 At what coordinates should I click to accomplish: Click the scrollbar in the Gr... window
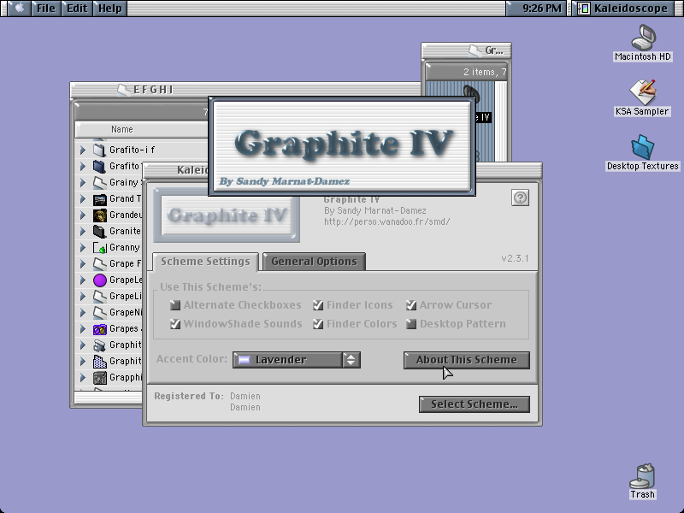click(501, 121)
